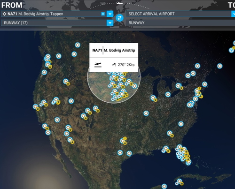
Task: Click the arrival RUNWAY field
Action: (x=180, y=23)
